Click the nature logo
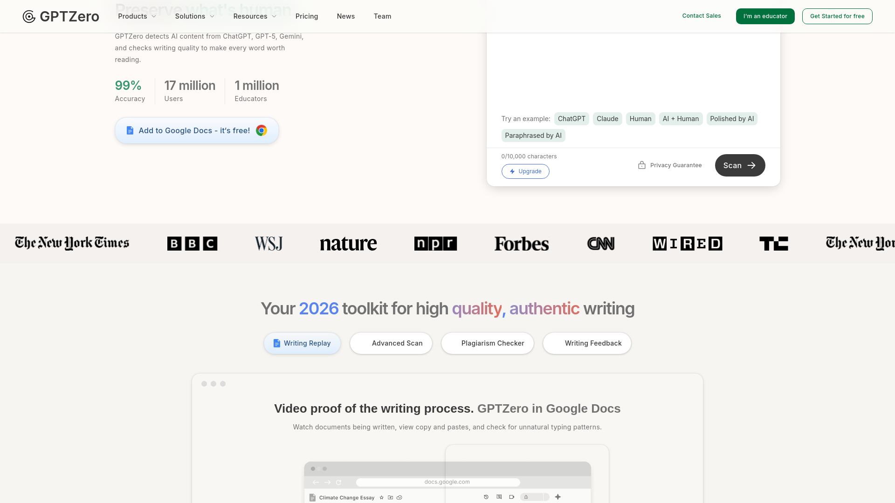This screenshot has height=503, width=895. pos(348,244)
